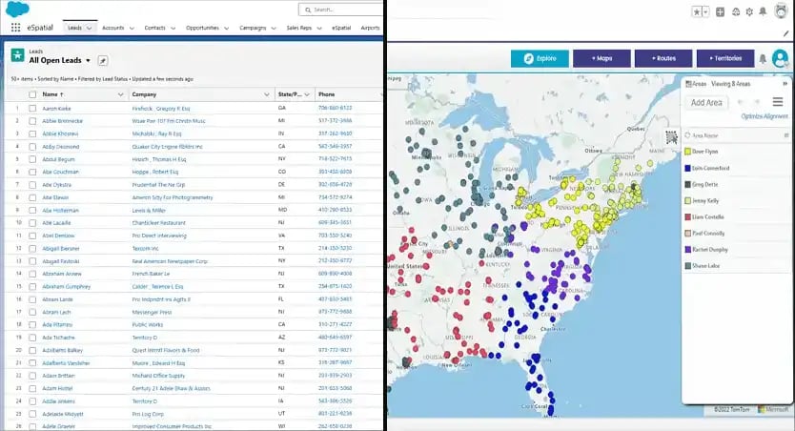Open the Salesforce help icon
Screen dimensions: 795x431
tap(736, 11)
